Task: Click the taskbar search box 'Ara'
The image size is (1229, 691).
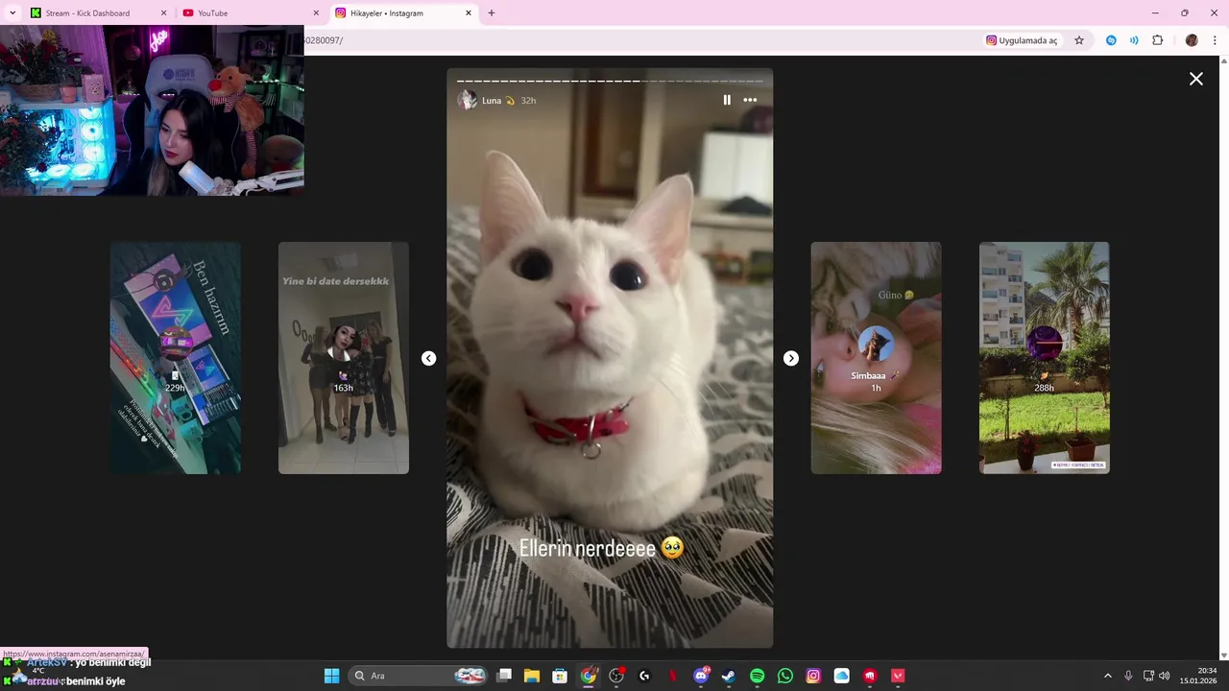Action: (x=419, y=676)
